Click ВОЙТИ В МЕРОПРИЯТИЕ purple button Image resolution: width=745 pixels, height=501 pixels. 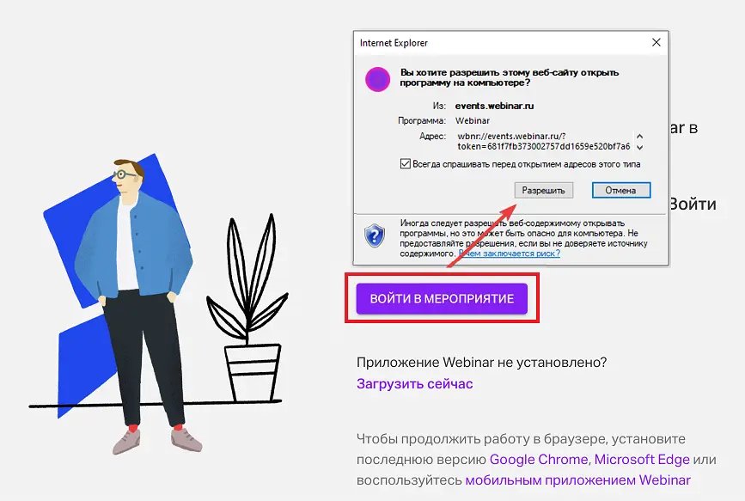coord(442,298)
